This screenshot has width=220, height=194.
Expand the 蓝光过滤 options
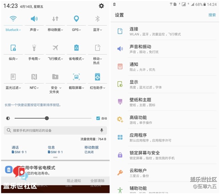(13, 88)
